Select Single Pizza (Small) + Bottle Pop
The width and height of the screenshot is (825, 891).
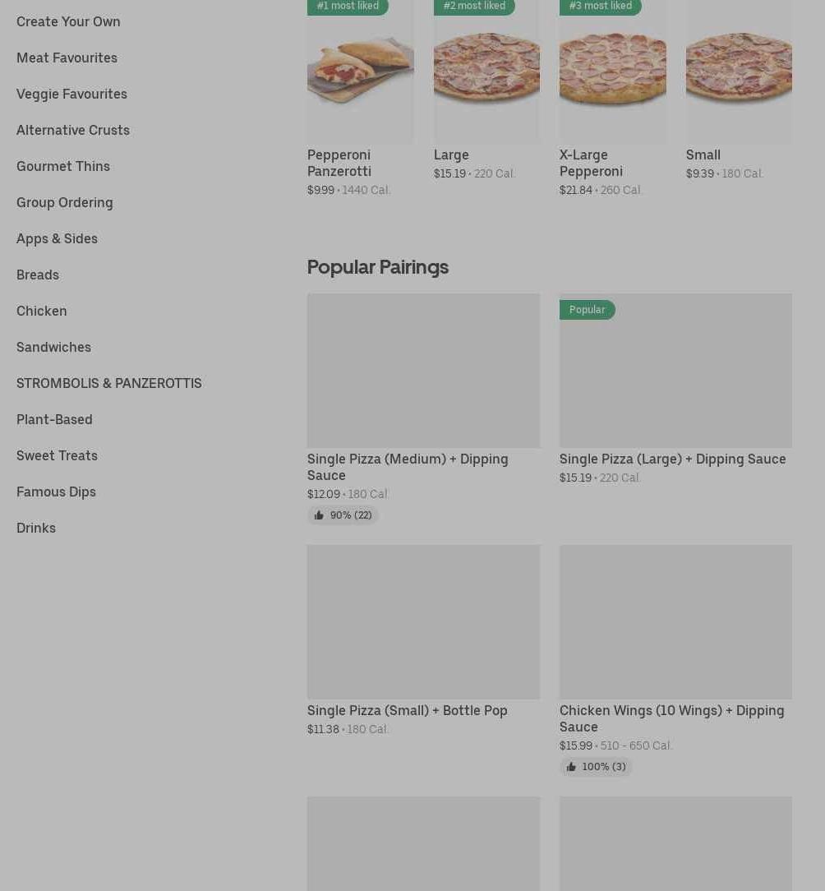pyautogui.click(x=423, y=622)
